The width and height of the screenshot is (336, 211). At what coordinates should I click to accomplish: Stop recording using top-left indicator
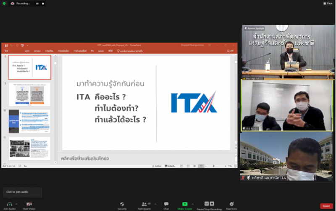tap(43, 4)
